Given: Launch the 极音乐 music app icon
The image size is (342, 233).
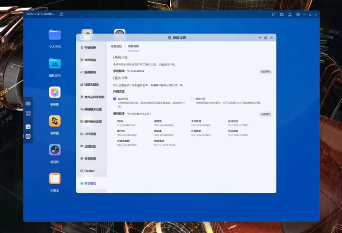Looking at the screenshot, I should point(55,150).
